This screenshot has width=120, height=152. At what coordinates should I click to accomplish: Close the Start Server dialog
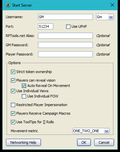pyautogui.click(x=112, y=5)
